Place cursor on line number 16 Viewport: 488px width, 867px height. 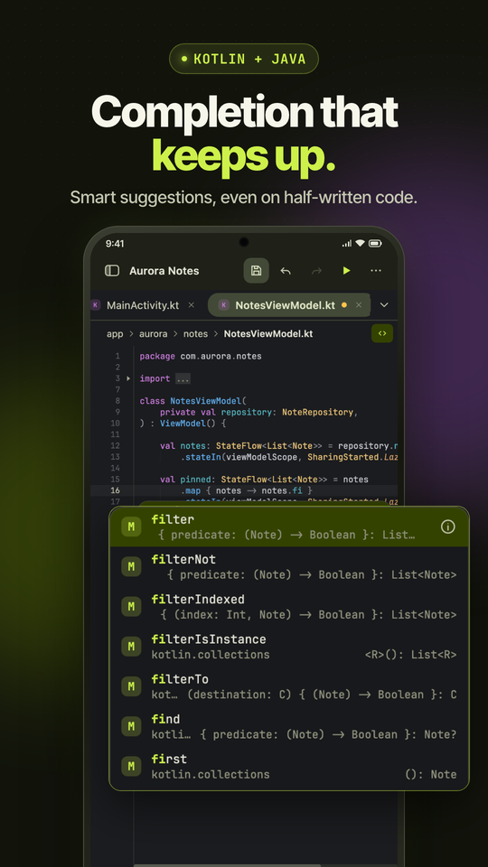tap(115, 490)
